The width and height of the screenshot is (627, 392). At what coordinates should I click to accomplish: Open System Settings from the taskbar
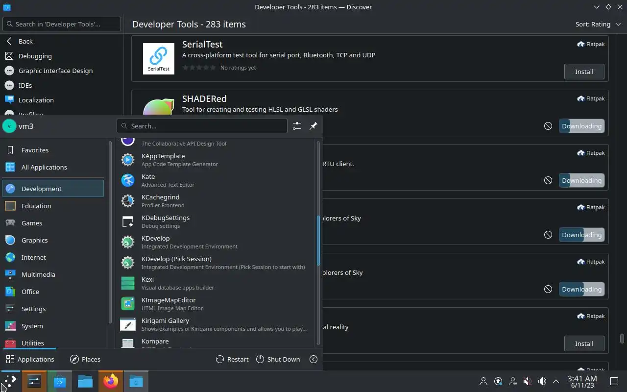[x=34, y=381]
